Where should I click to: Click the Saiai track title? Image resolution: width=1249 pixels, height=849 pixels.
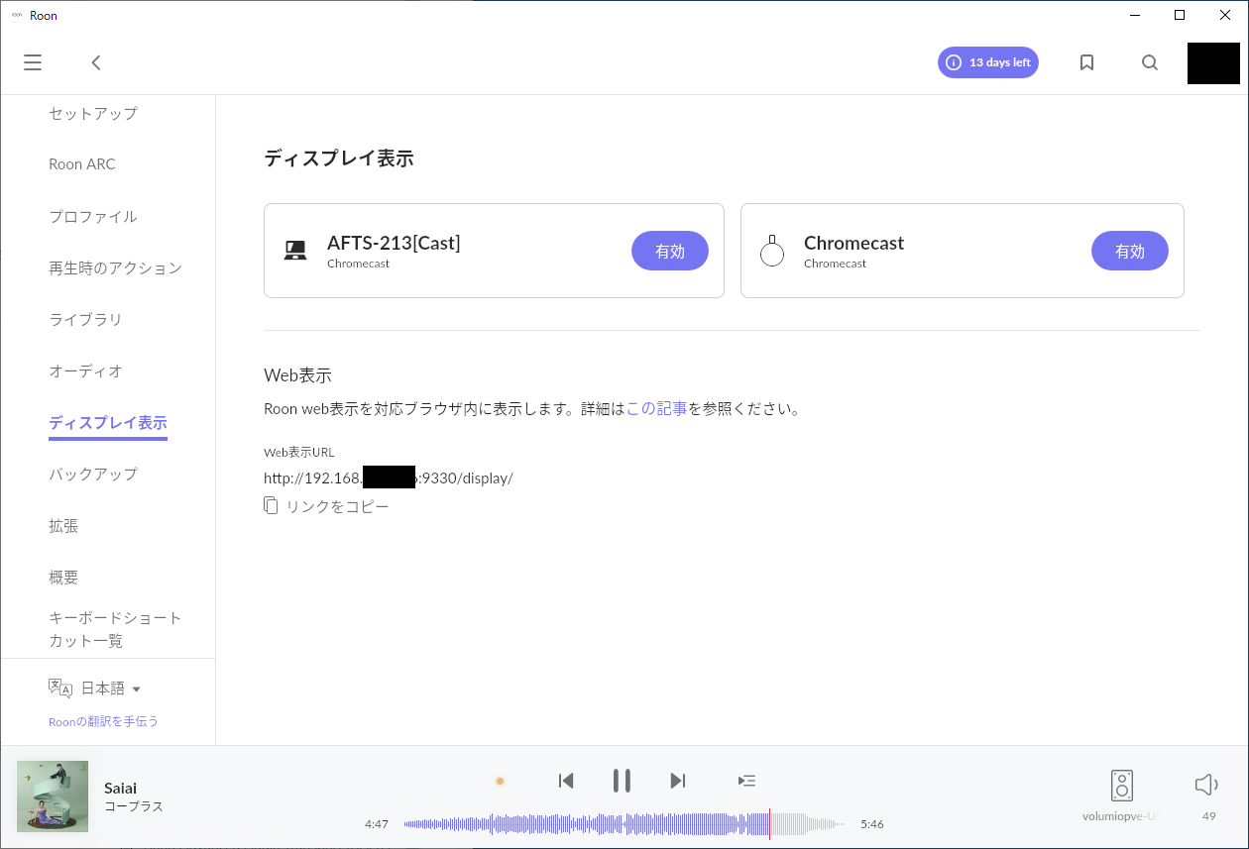coord(121,789)
